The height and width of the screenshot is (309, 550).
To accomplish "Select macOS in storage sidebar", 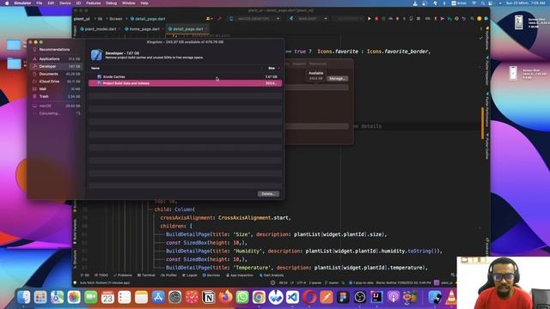I will pyautogui.click(x=56, y=106).
